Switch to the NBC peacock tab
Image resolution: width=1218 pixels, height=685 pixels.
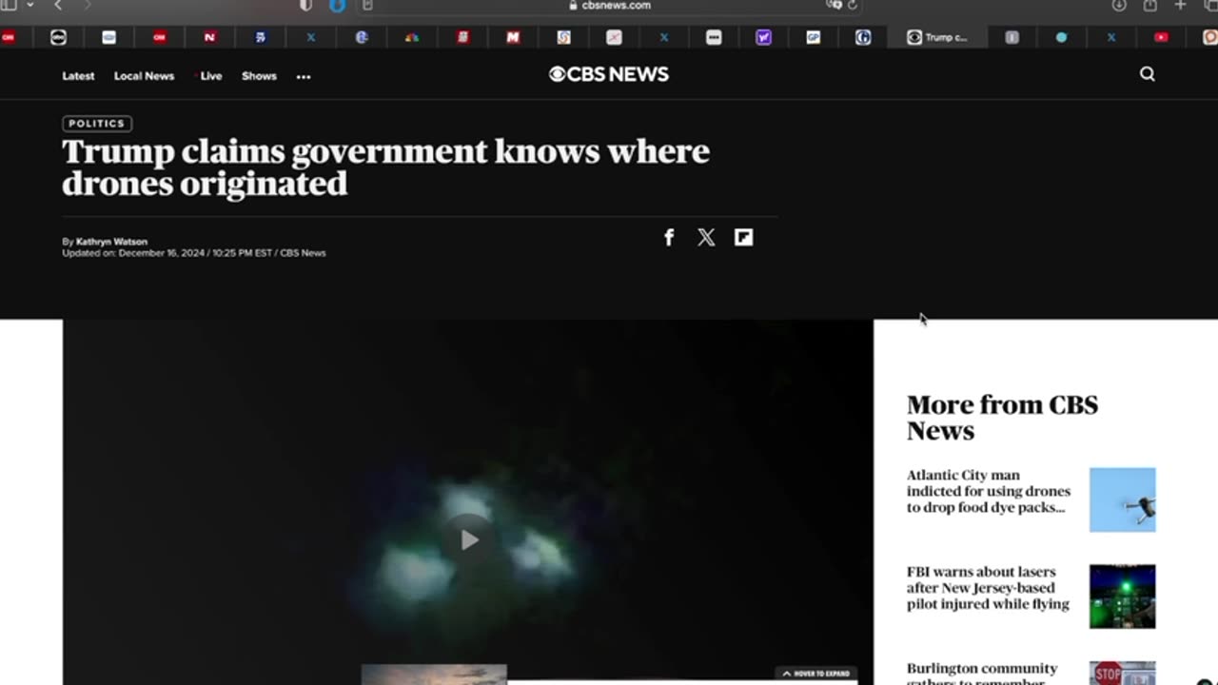click(411, 37)
